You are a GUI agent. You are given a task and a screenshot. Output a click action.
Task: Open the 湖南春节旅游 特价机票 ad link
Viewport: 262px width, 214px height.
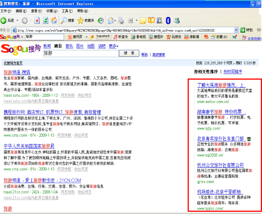[221, 112]
